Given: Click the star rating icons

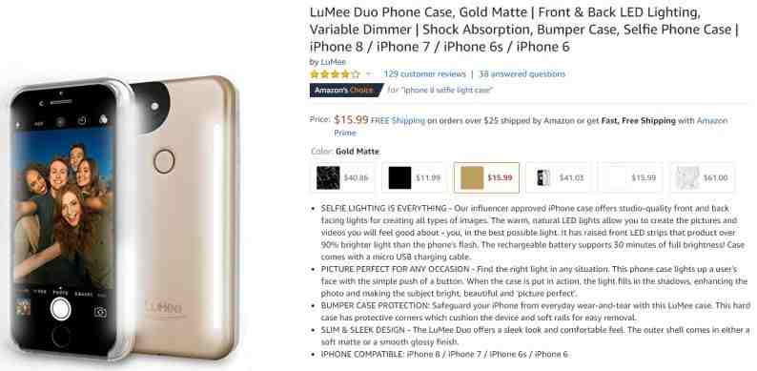Looking at the screenshot, I should 335,74.
